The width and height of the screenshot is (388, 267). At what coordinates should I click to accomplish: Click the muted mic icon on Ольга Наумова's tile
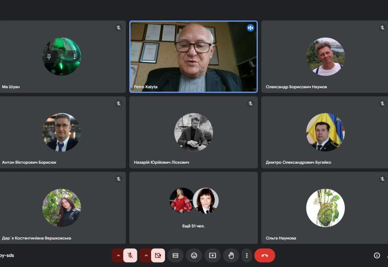[x=382, y=179]
